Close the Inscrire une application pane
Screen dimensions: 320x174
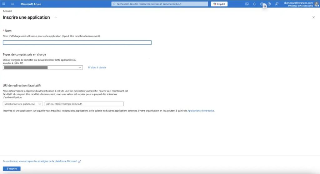click(x=313, y=17)
